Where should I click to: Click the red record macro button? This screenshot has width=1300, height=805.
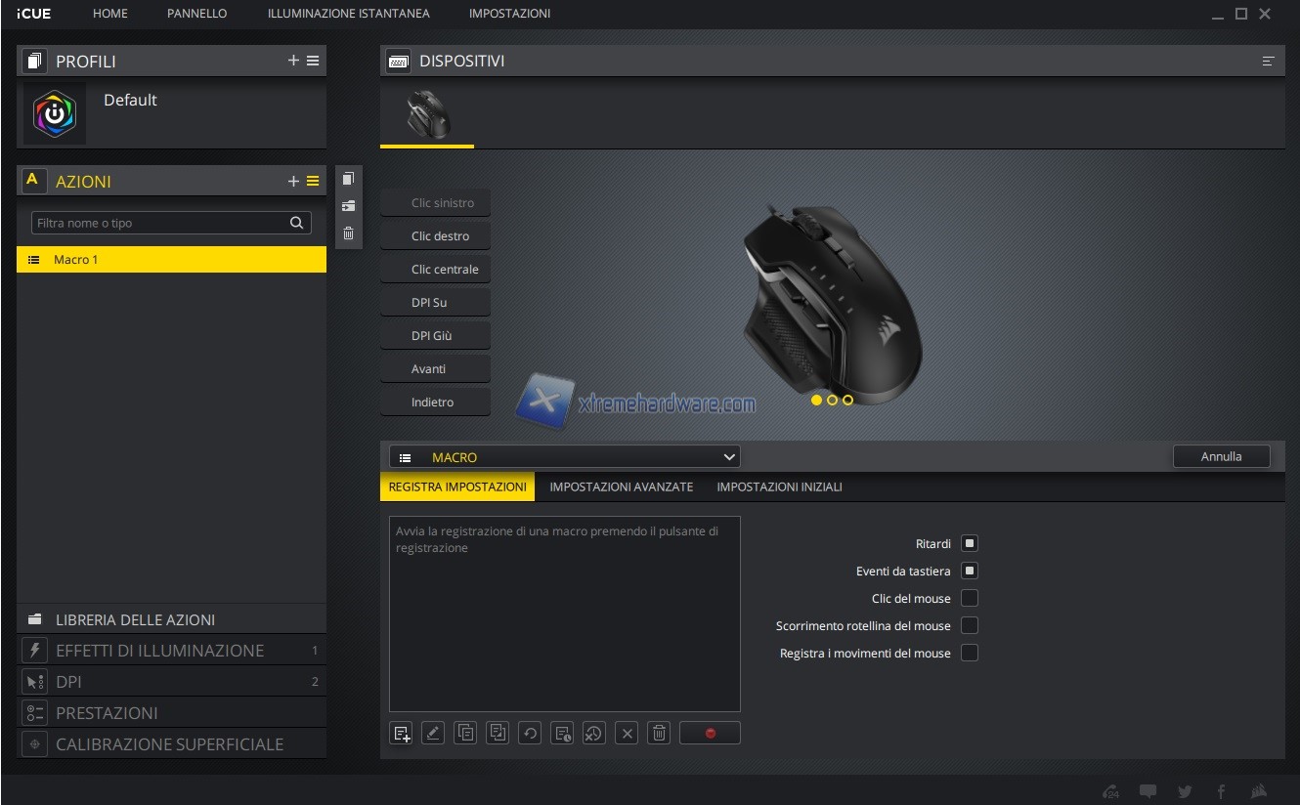point(710,733)
